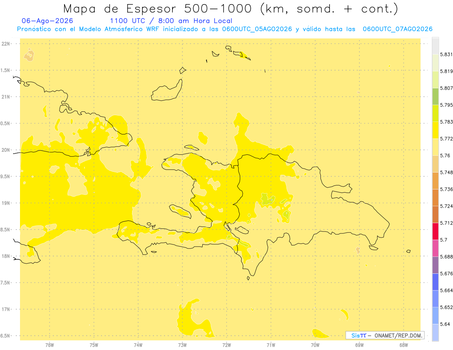Click the bright yellow swatch between 5.783 and 5.772
Image resolution: width=453 pixels, height=350 pixels.
435,130
